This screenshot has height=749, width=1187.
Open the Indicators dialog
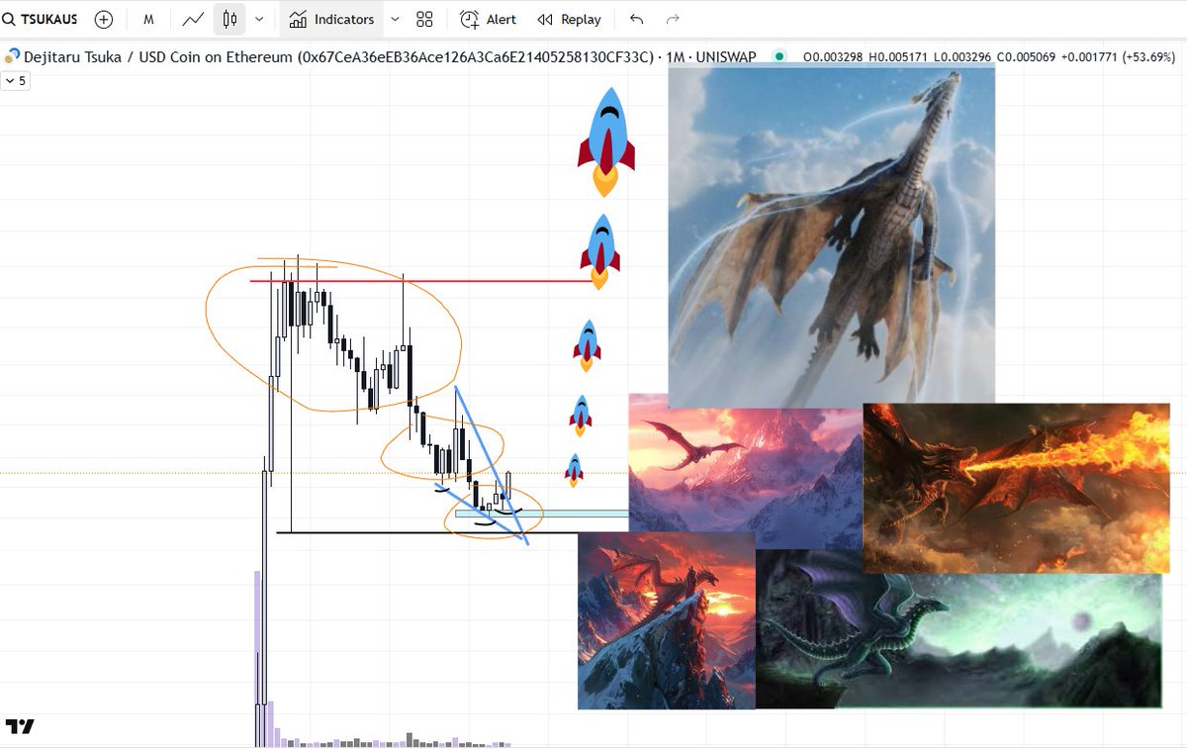[x=331, y=19]
